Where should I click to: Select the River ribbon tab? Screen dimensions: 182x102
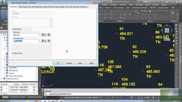click(128, 8)
